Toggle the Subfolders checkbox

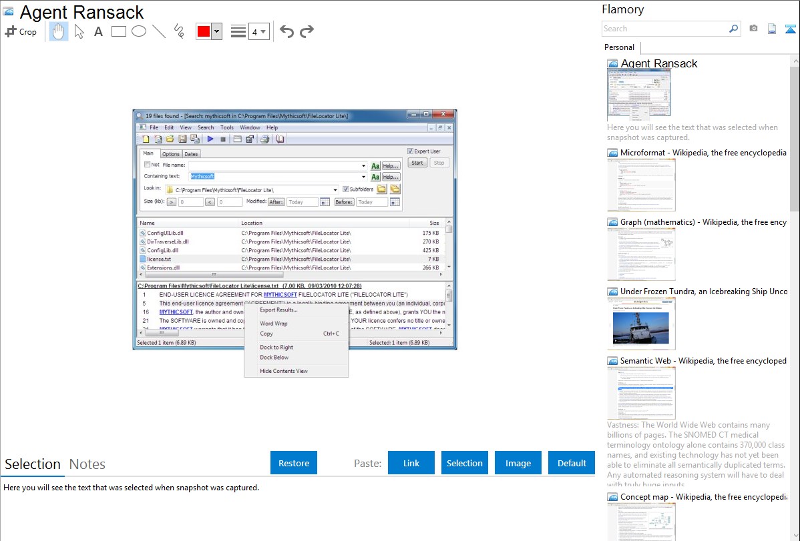(x=345, y=189)
